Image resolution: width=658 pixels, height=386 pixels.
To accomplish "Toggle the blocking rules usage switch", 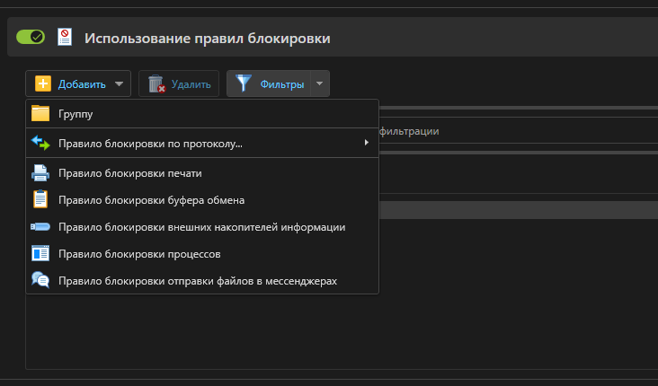I will (x=31, y=37).
